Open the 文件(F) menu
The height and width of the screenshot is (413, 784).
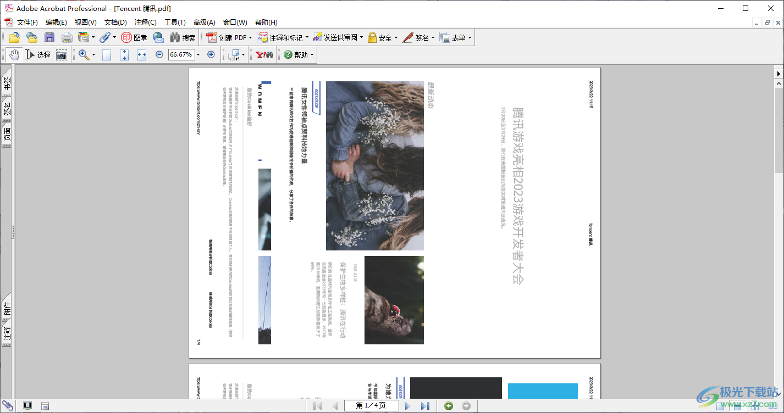pyautogui.click(x=27, y=23)
